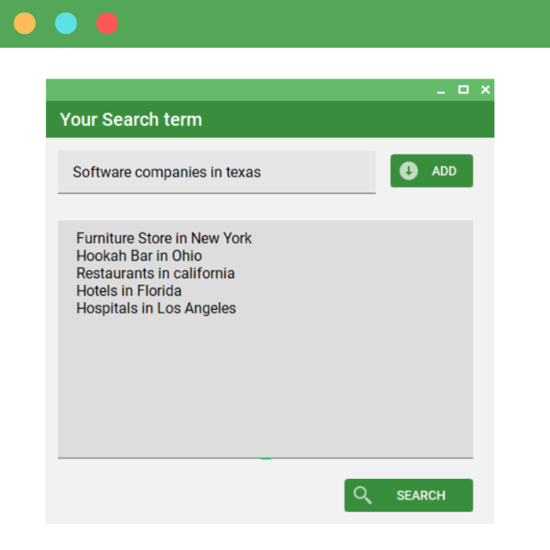The width and height of the screenshot is (550, 550).
Task: Click the red circle in the top bar
Action: click(x=107, y=23)
